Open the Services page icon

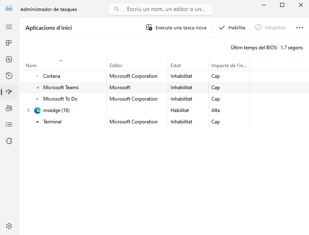point(9,141)
